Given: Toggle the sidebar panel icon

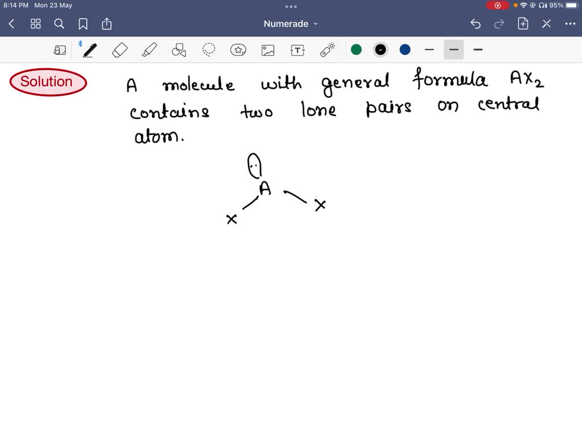Looking at the screenshot, I should click(x=60, y=50).
